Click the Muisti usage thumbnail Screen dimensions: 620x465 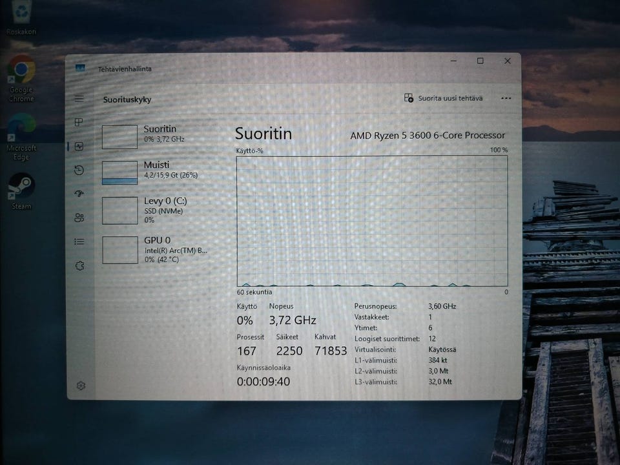(119, 172)
